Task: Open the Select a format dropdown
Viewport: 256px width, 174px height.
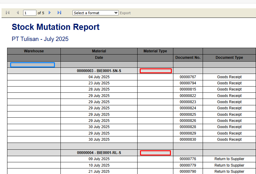Action: (96, 13)
